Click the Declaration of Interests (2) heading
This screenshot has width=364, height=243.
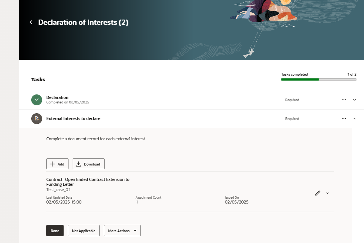tap(83, 22)
